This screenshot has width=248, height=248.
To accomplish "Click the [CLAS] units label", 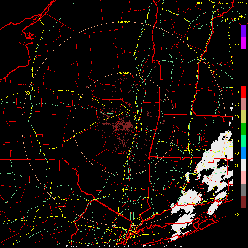I will coord(233,19).
